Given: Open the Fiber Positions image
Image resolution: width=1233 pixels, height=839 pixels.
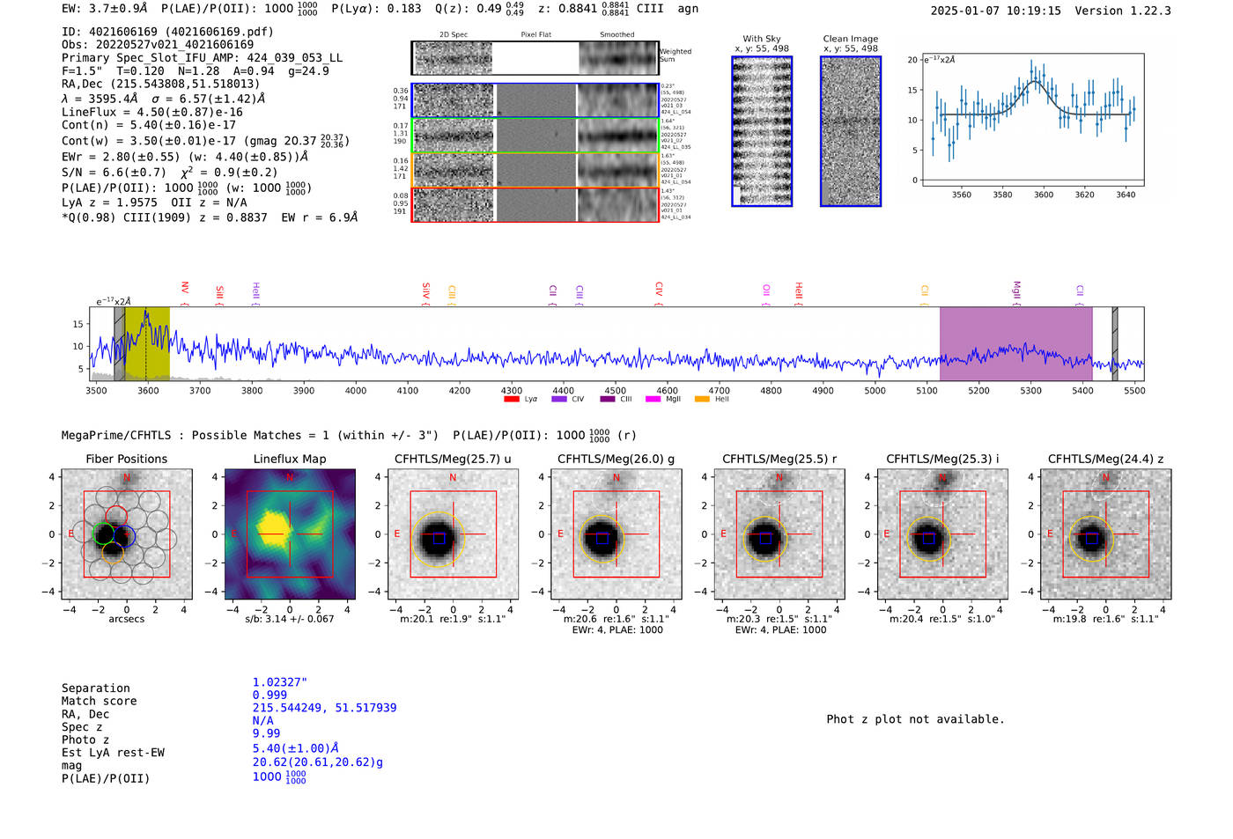Looking at the screenshot, I should 127,534.
